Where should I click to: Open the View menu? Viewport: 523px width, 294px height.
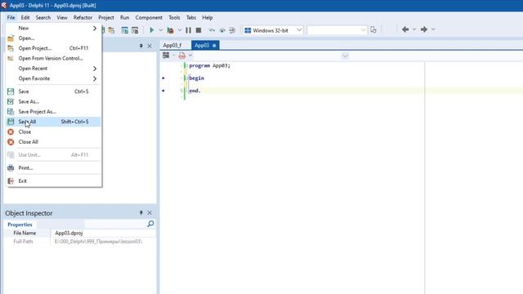click(x=62, y=17)
